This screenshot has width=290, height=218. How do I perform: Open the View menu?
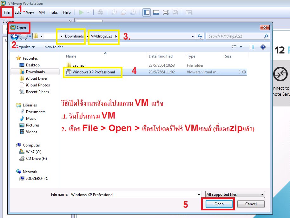point(30,12)
